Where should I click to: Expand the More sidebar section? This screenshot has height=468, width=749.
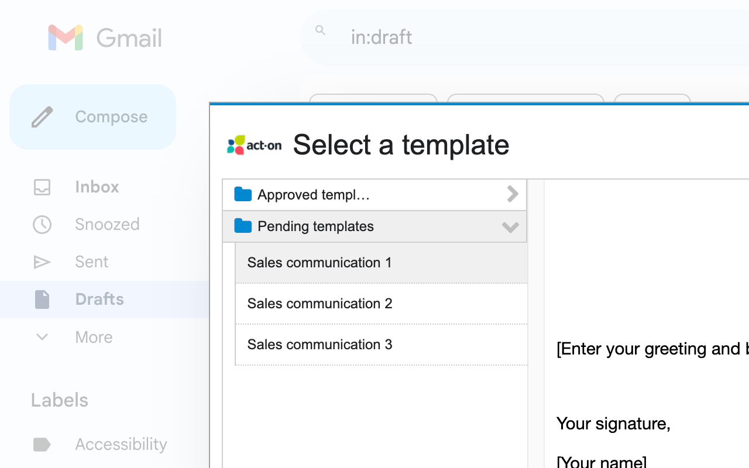[42, 337]
